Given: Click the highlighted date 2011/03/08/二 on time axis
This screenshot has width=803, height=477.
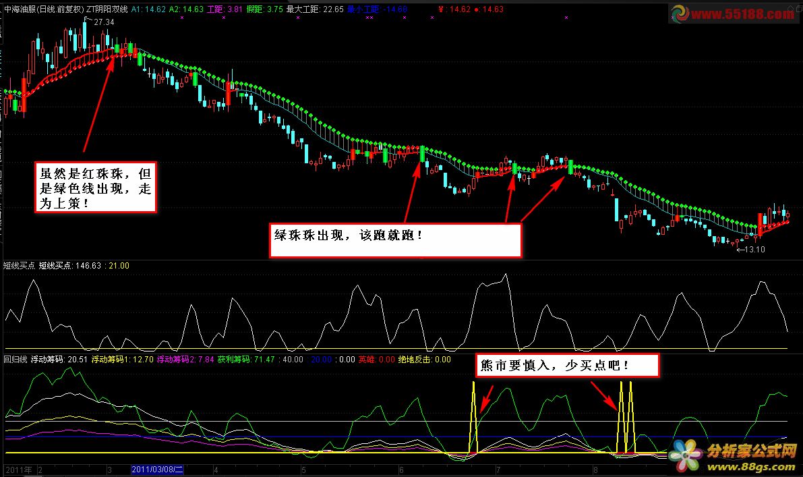Looking at the screenshot, I should (x=157, y=470).
